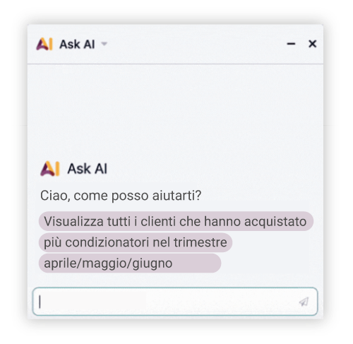Click the word condizionatori in the suggested prompt
This screenshot has height=344, width=353.
[107, 242]
